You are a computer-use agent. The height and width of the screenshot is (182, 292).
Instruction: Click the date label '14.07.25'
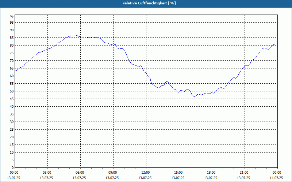[276, 178]
